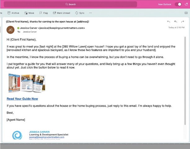Click the blue swirl signature logo
Screen dimensions: 190x149
pyautogui.click(x=17, y=135)
